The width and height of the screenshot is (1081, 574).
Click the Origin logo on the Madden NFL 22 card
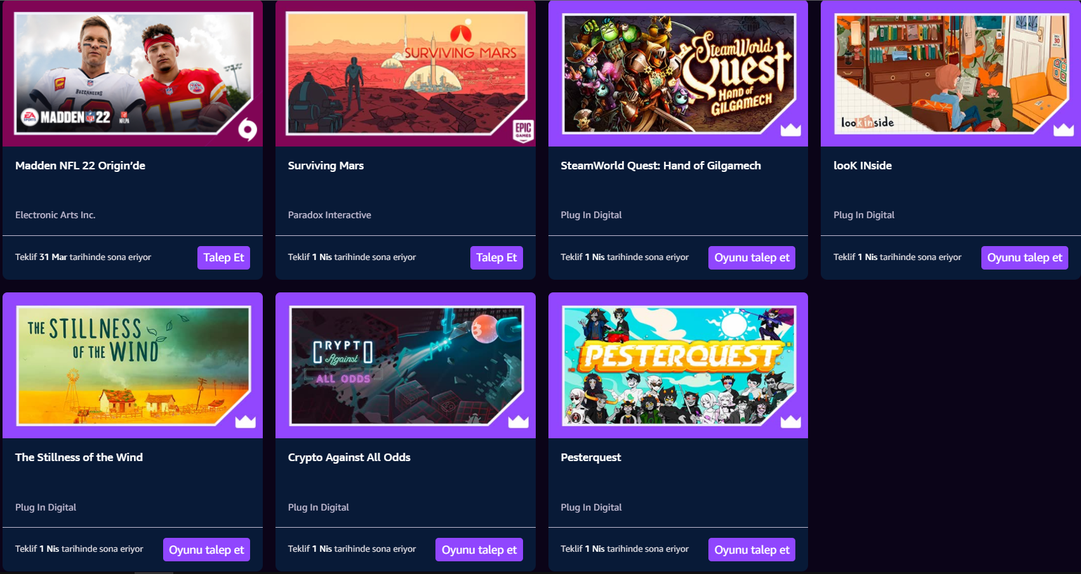(x=248, y=131)
